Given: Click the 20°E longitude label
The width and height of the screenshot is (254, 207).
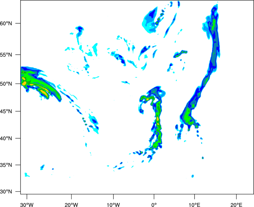Looking at the screenshot, I should pos(236,205).
